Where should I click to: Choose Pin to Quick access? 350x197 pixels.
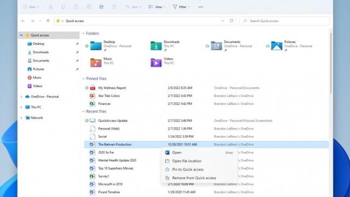(x=199, y=170)
